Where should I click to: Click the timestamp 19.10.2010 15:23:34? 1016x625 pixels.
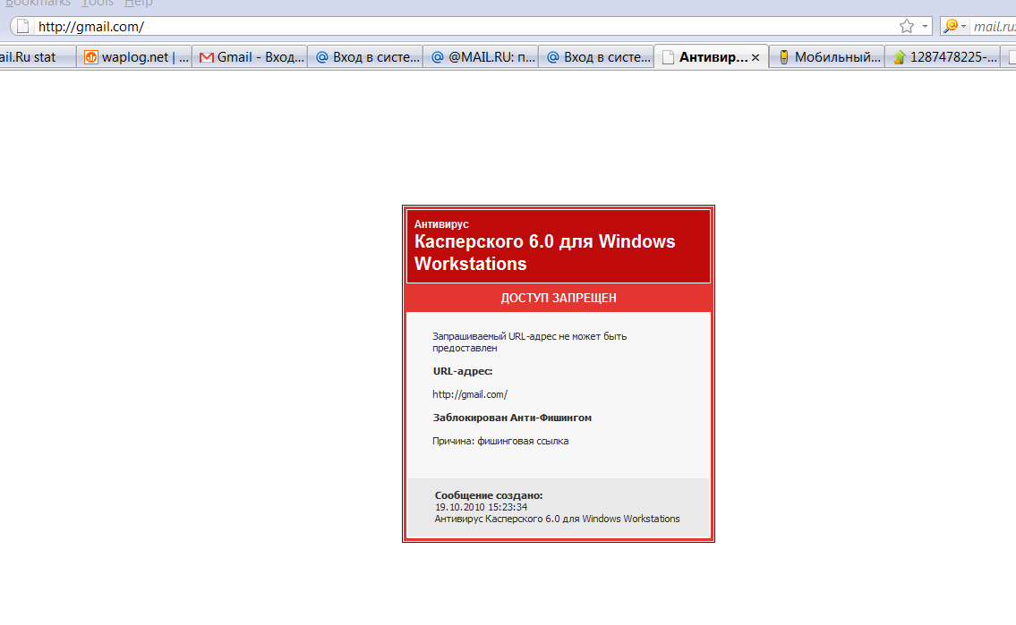(x=481, y=507)
